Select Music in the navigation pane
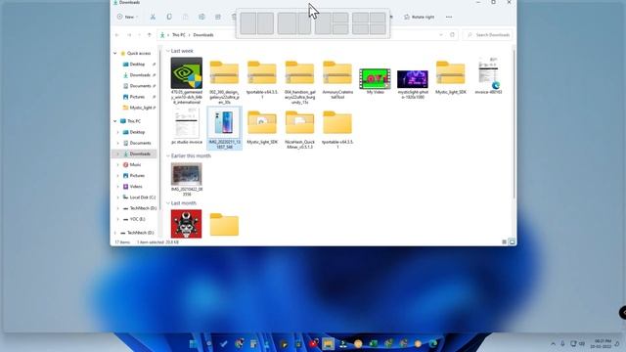Screen dimensions: 626x352 [x=135, y=164]
